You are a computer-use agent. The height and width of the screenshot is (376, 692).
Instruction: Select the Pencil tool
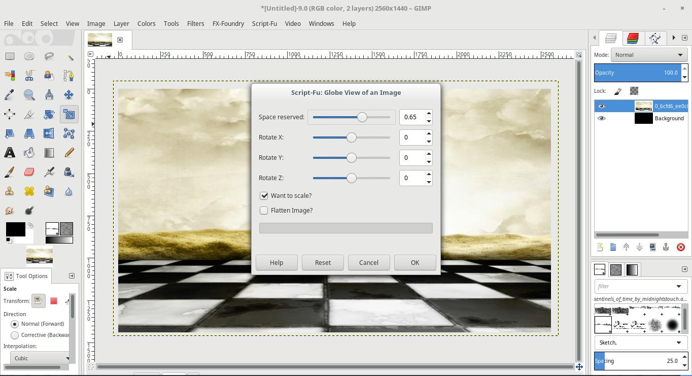pos(69,153)
